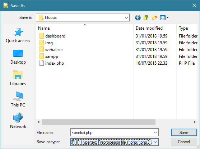Open Libraries in sidebar

(18, 78)
